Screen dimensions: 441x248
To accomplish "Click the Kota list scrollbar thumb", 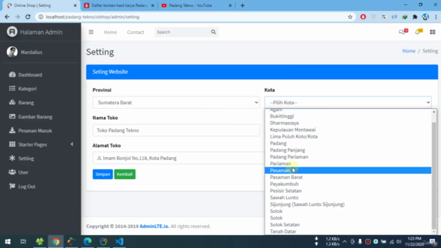I will pos(434,176).
